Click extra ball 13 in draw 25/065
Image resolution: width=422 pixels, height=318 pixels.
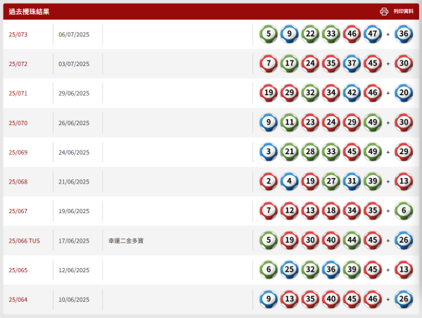(404, 269)
